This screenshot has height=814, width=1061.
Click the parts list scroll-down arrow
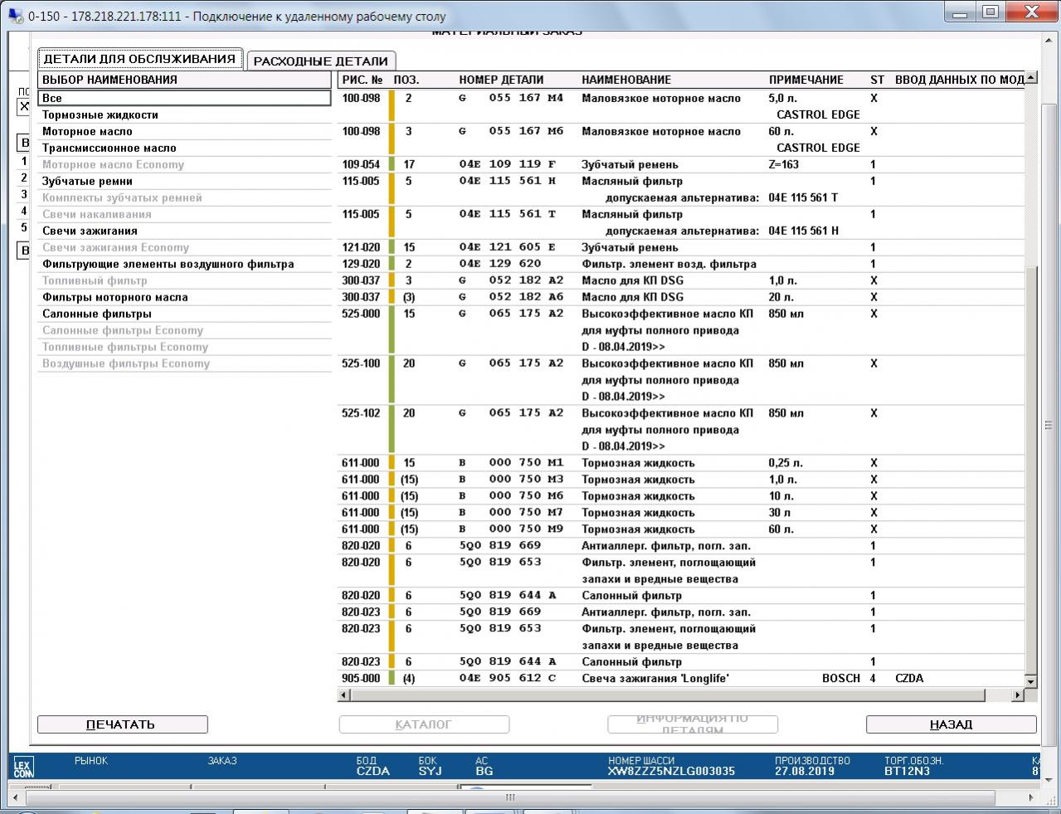(1031, 681)
